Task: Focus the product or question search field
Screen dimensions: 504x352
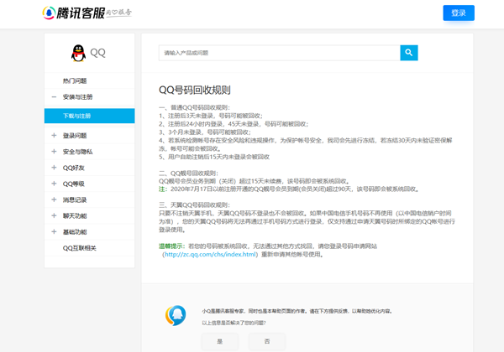Action: tap(278, 53)
